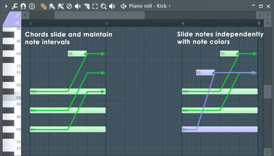Maximize the piano roll window
The width and height of the screenshot is (274, 156).
[261, 6]
